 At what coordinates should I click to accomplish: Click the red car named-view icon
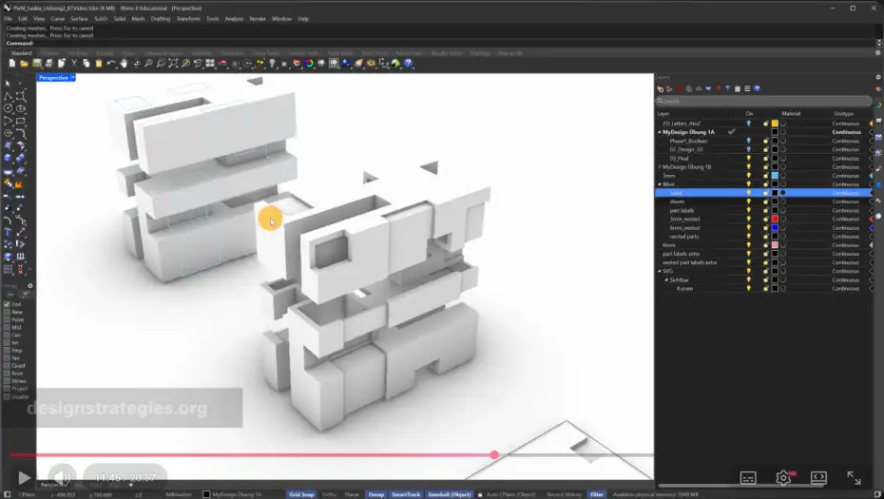pos(222,64)
